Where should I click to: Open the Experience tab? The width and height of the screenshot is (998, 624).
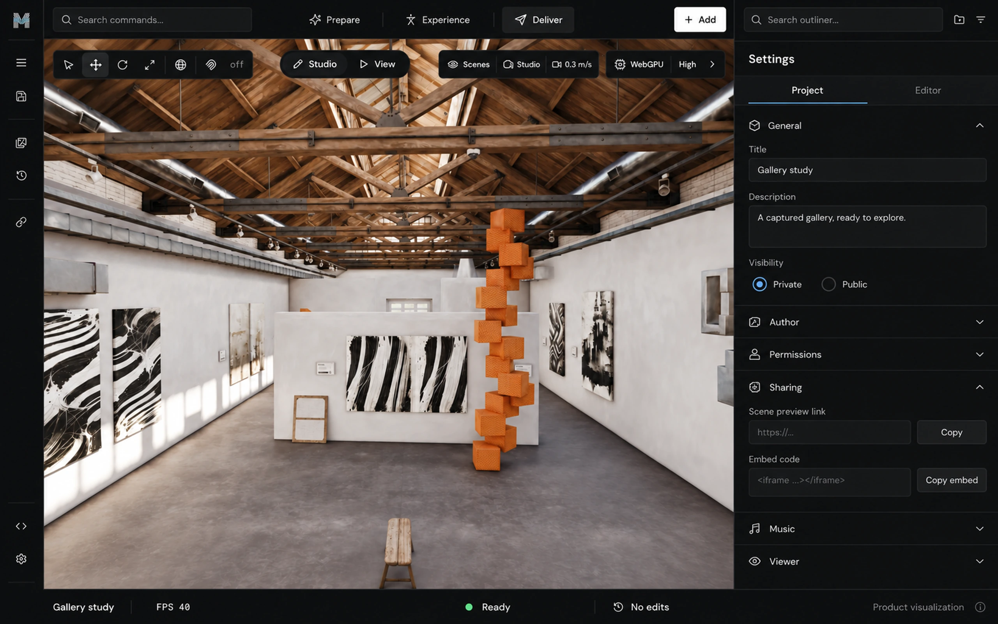(438, 20)
